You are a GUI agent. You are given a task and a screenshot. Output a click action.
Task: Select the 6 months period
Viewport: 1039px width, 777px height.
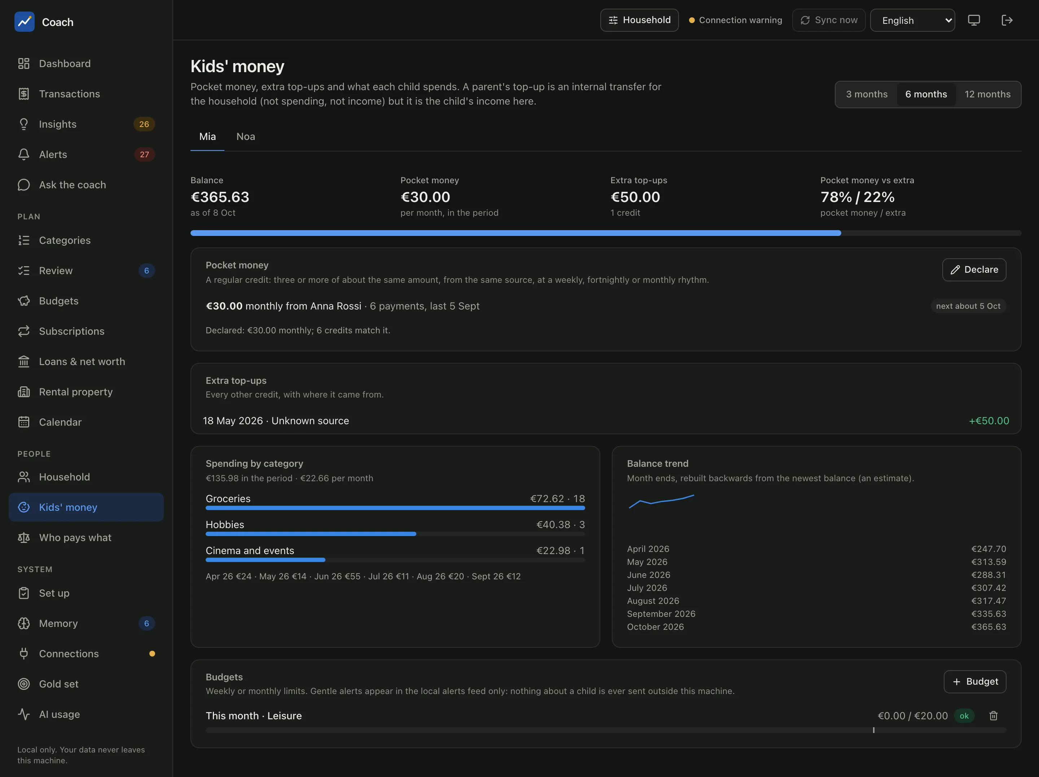(926, 95)
